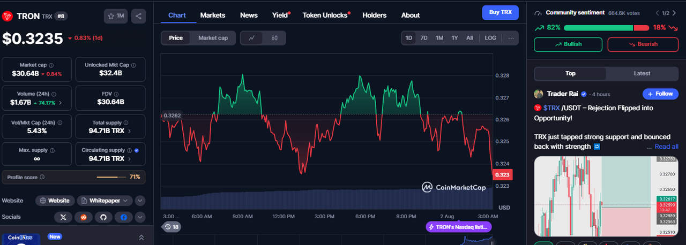Screen dimensions: 686x245
Task: Share the TRON page via share icon
Action: [138, 16]
